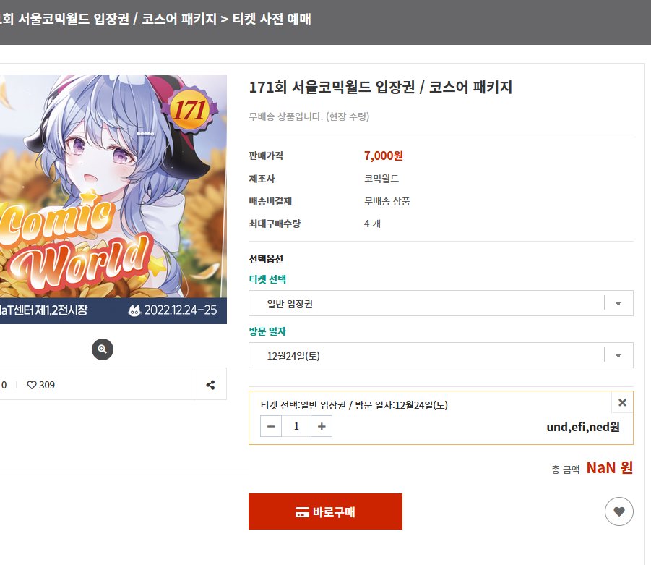Click the magnifier zoom icon below the image
651x565 pixels.
[102, 349]
